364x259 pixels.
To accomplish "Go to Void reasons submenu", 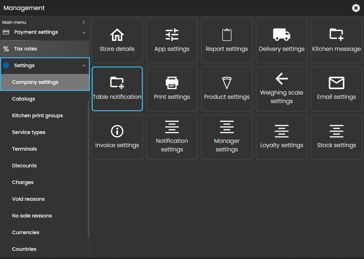I will tap(28, 199).
